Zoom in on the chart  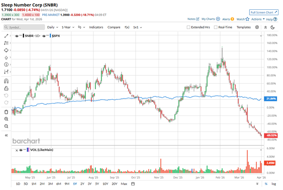pos(6,119)
